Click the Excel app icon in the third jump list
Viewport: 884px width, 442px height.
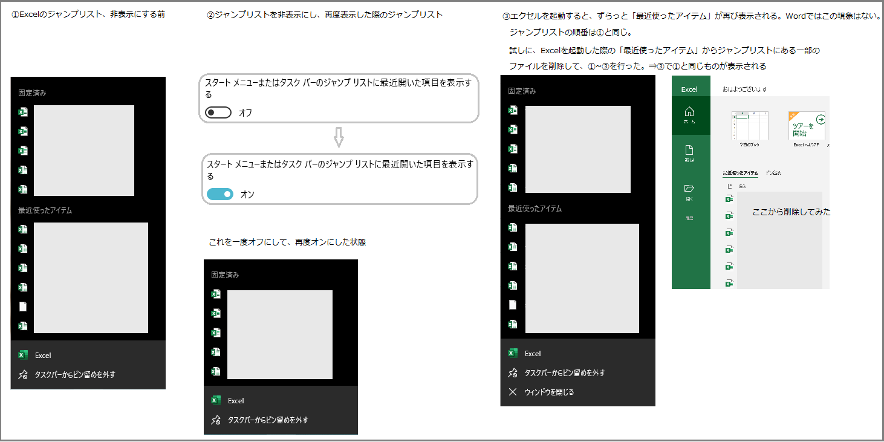pos(513,353)
